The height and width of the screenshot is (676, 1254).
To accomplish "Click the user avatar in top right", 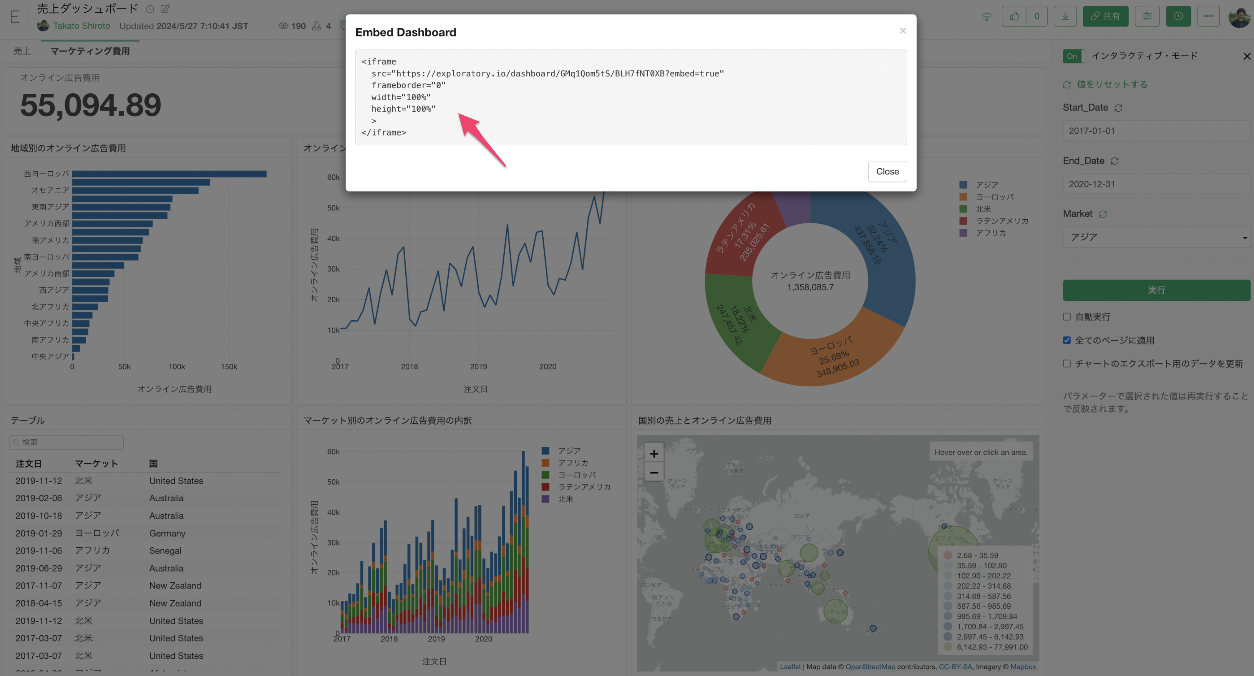I will 1239,17.
